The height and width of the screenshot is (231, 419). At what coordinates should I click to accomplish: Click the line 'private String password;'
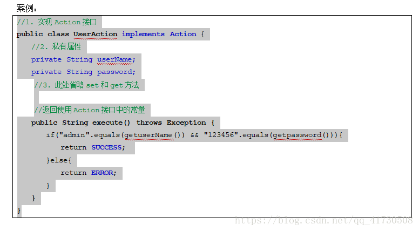(x=83, y=72)
